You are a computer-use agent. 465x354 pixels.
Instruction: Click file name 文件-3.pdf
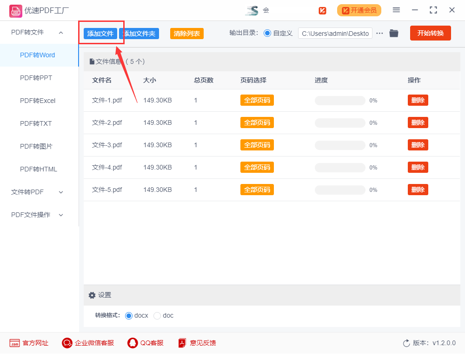107,145
